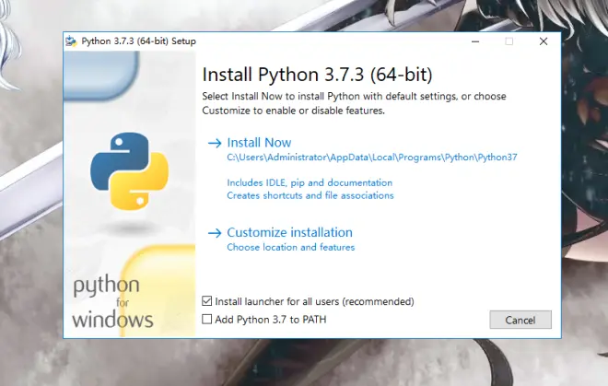
Task: Click the 'python for windows' banner text
Action: 112,302
